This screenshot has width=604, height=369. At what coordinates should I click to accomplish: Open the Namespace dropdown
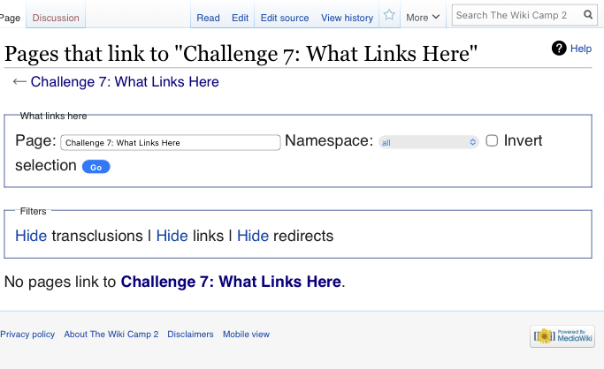(429, 142)
